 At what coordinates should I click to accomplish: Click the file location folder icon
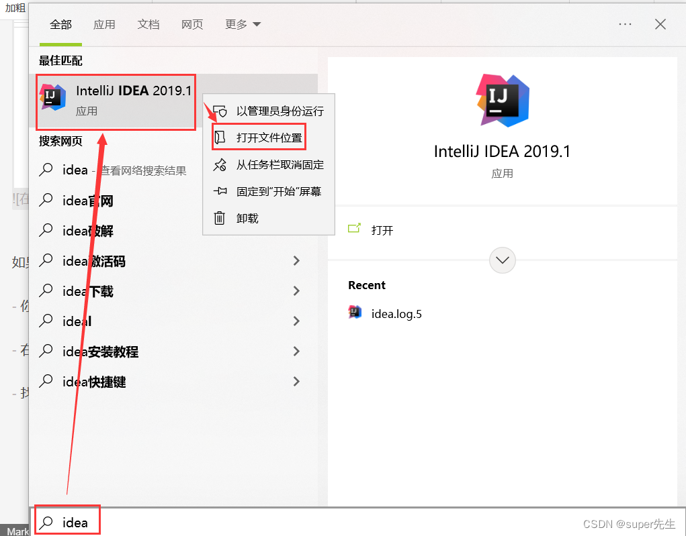pyautogui.click(x=220, y=138)
